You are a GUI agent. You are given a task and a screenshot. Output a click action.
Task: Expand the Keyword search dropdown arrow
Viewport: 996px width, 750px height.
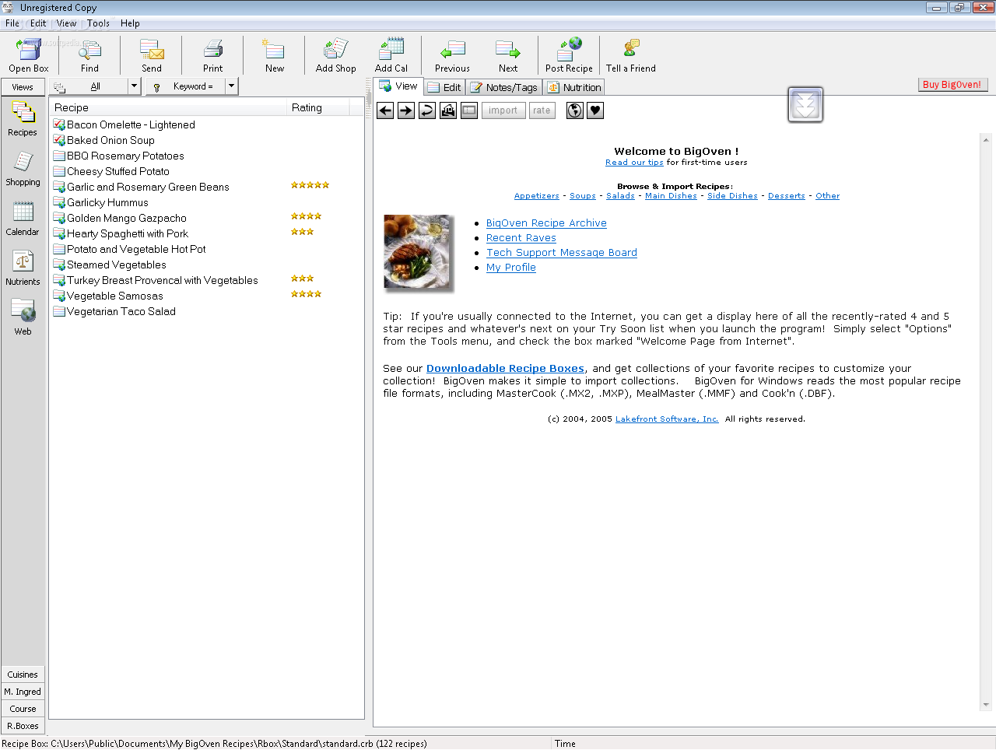(231, 86)
